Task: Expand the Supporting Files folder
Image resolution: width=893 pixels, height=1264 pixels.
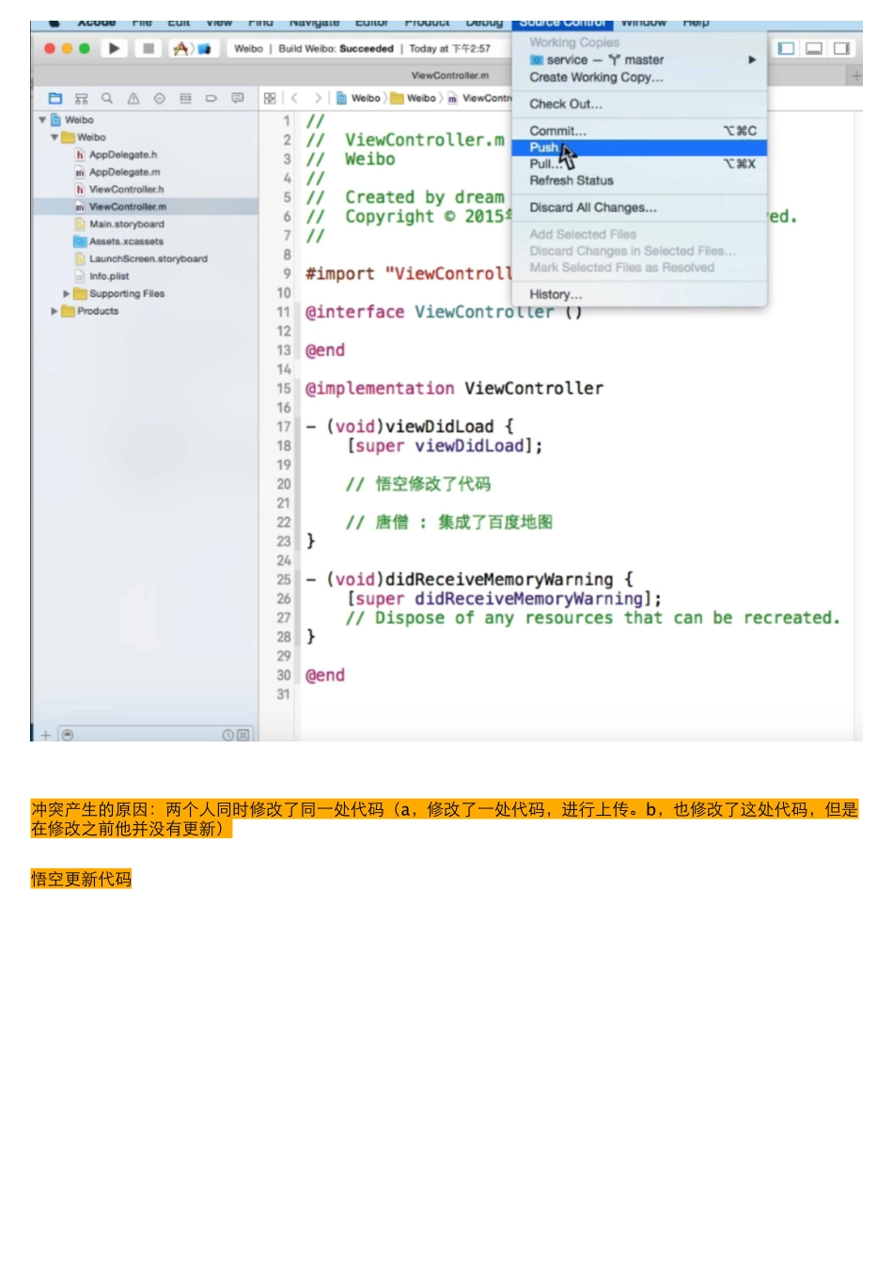Action: pyautogui.click(x=64, y=293)
